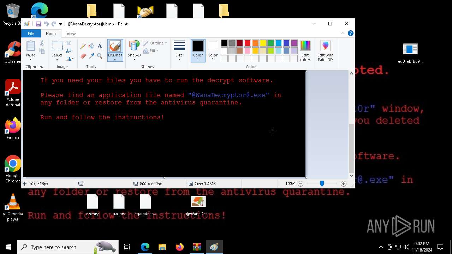
Task: Click the Edit colors button
Action: pyautogui.click(x=305, y=51)
